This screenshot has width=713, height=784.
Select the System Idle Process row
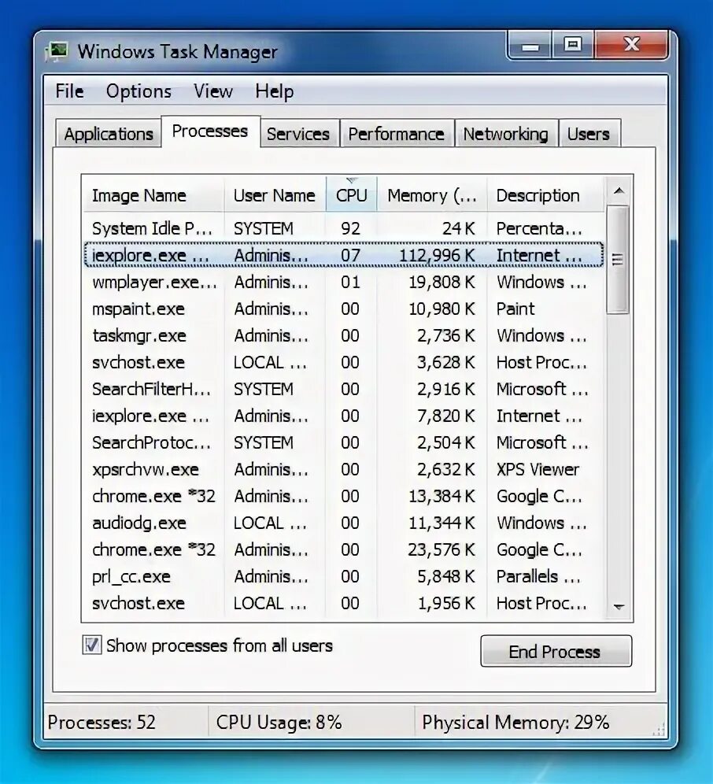pyautogui.click(x=343, y=228)
